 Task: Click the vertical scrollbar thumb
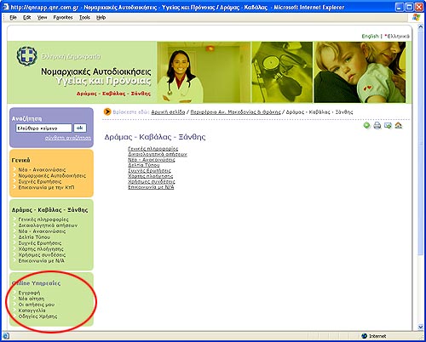click(421, 143)
